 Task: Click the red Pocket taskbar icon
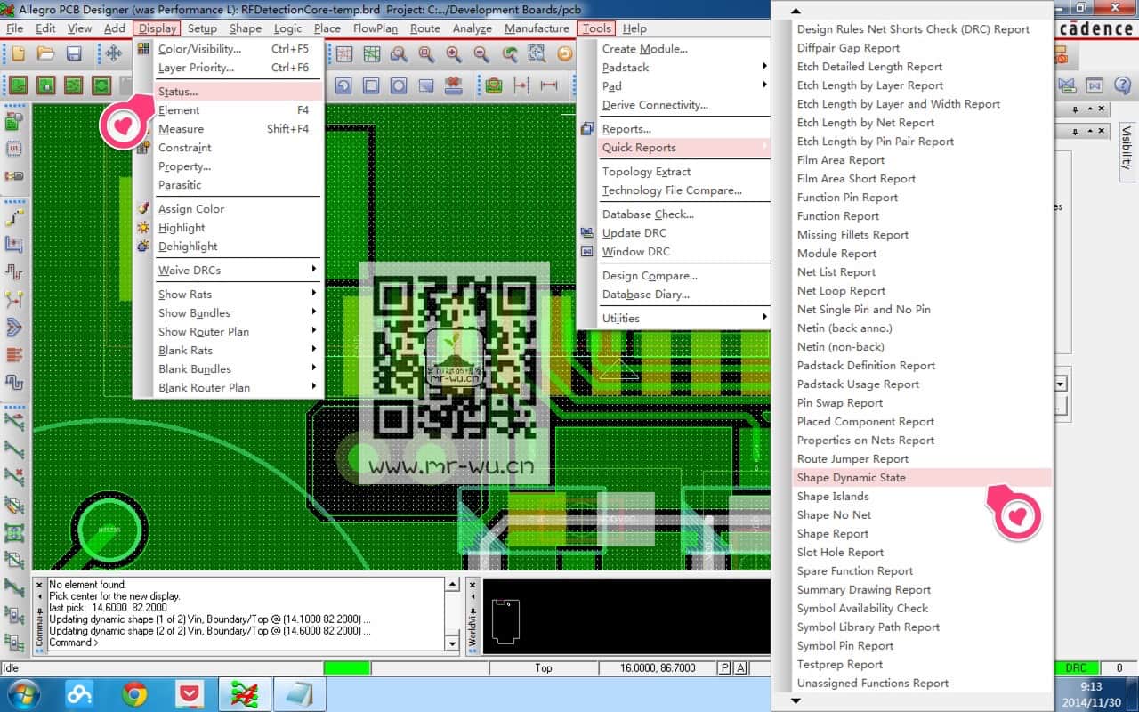pyautogui.click(x=189, y=693)
